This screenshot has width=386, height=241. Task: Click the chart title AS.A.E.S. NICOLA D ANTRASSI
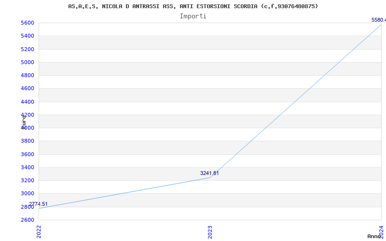[x=193, y=6]
